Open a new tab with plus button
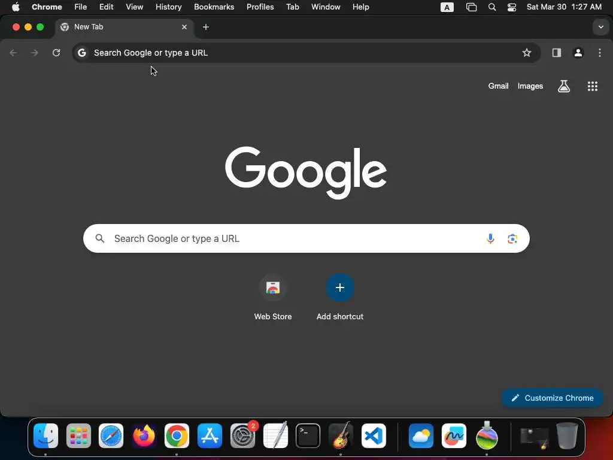613x460 pixels. pos(206,27)
